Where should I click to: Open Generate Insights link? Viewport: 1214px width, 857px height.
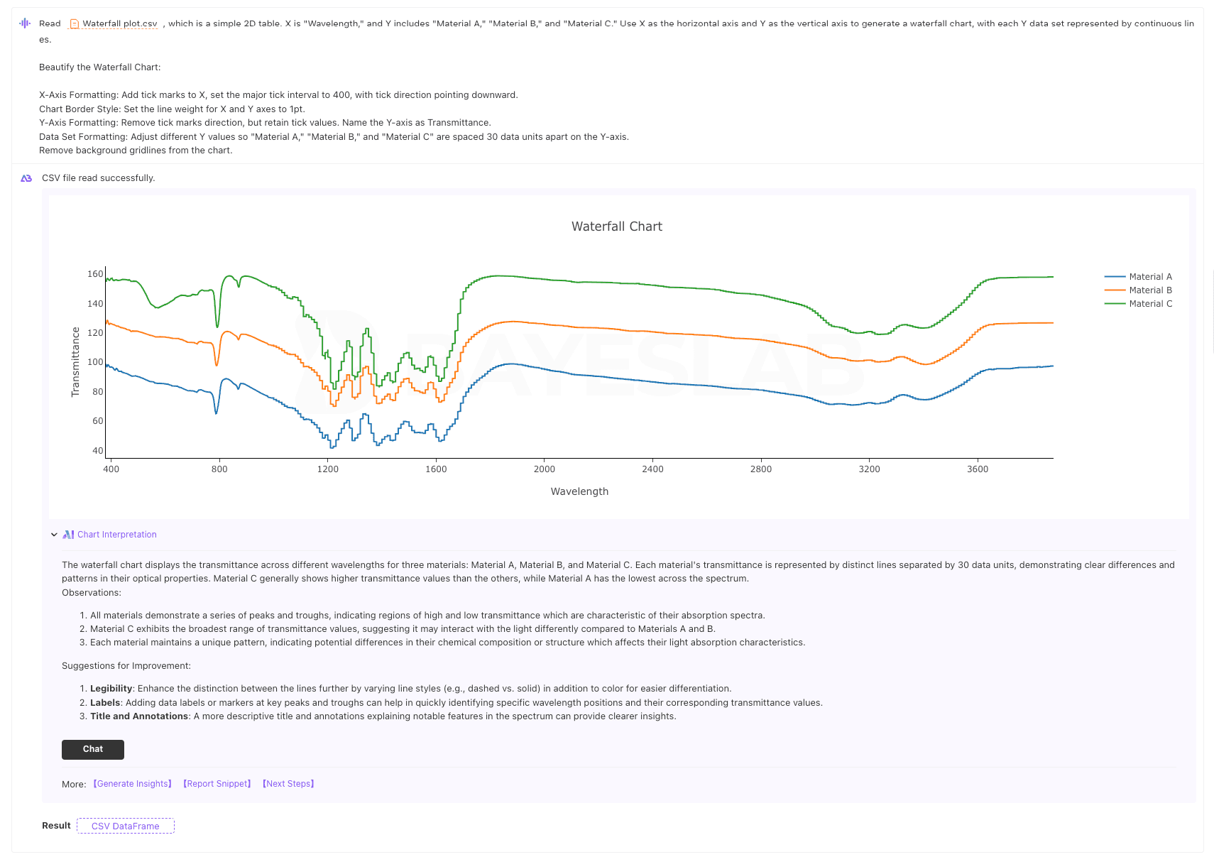click(x=133, y=784)
